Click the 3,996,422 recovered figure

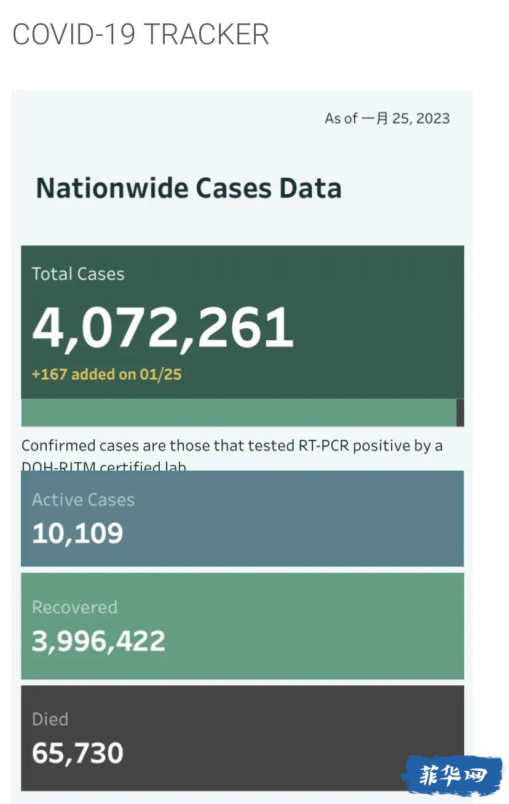pos(98,642)
